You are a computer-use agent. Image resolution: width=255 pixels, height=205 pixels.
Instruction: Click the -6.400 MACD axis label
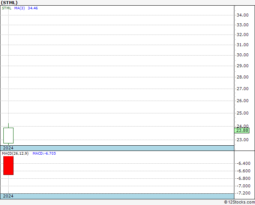click(x=243, y=163)
